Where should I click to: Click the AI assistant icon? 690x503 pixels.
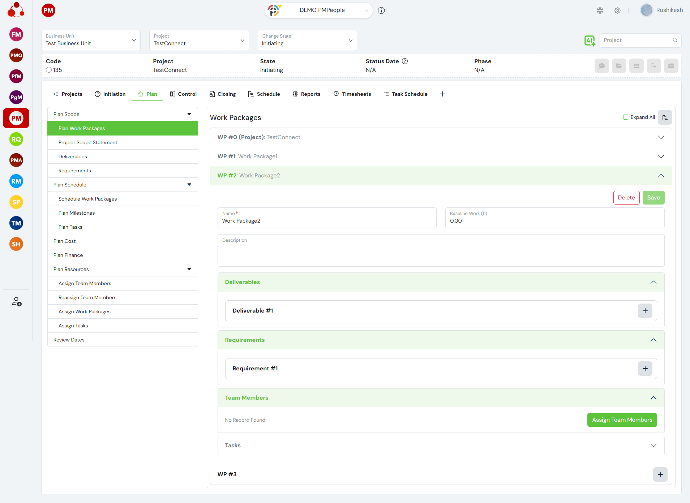[x=590, y=40]
